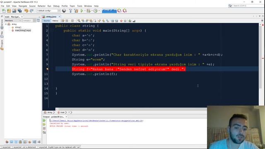Click the red error mark in the stripe
This screenshot has width=265, height=149.
[263, 58]
